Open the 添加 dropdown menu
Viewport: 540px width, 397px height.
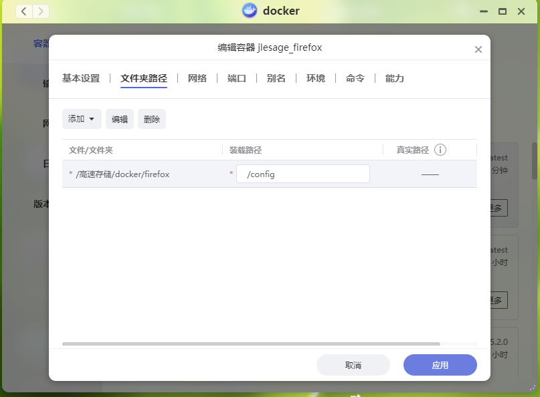82,119
